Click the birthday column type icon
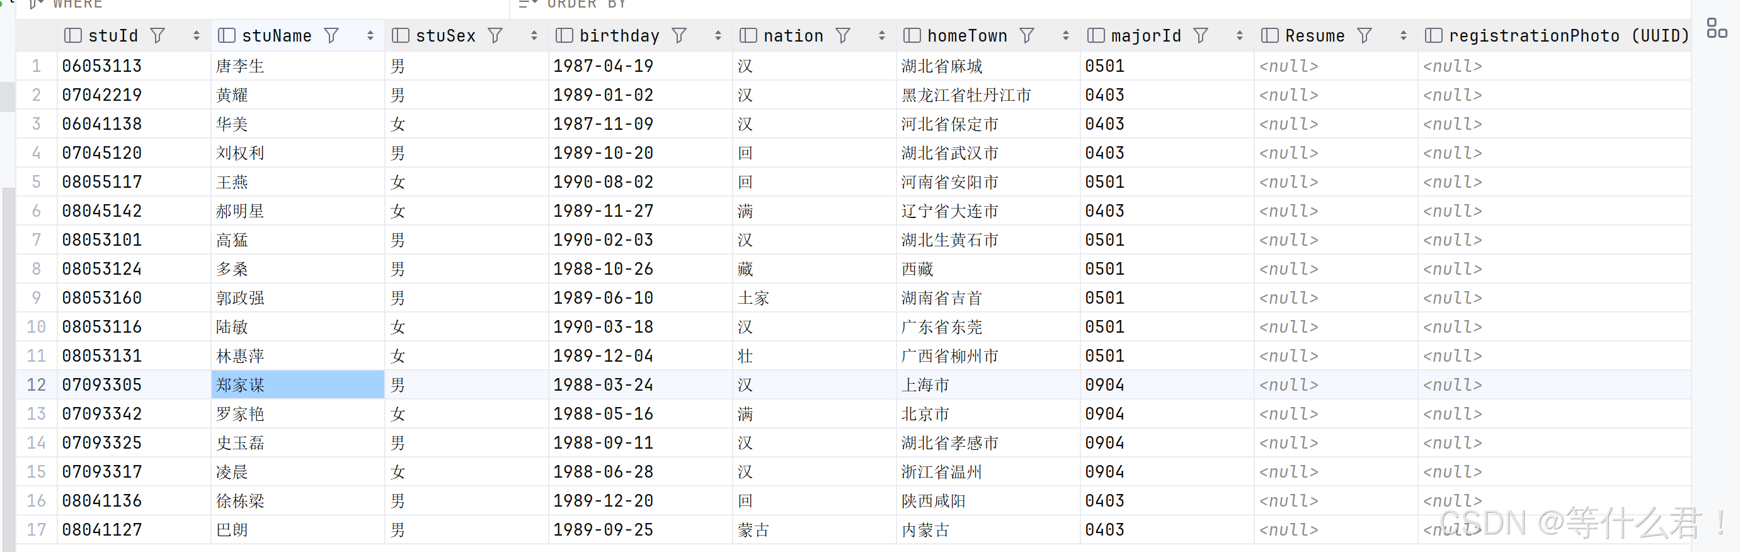The height and width of the screenshot is (552, 1740). 564,35
